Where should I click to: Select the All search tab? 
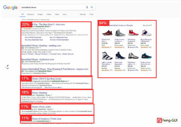[22, 14]
